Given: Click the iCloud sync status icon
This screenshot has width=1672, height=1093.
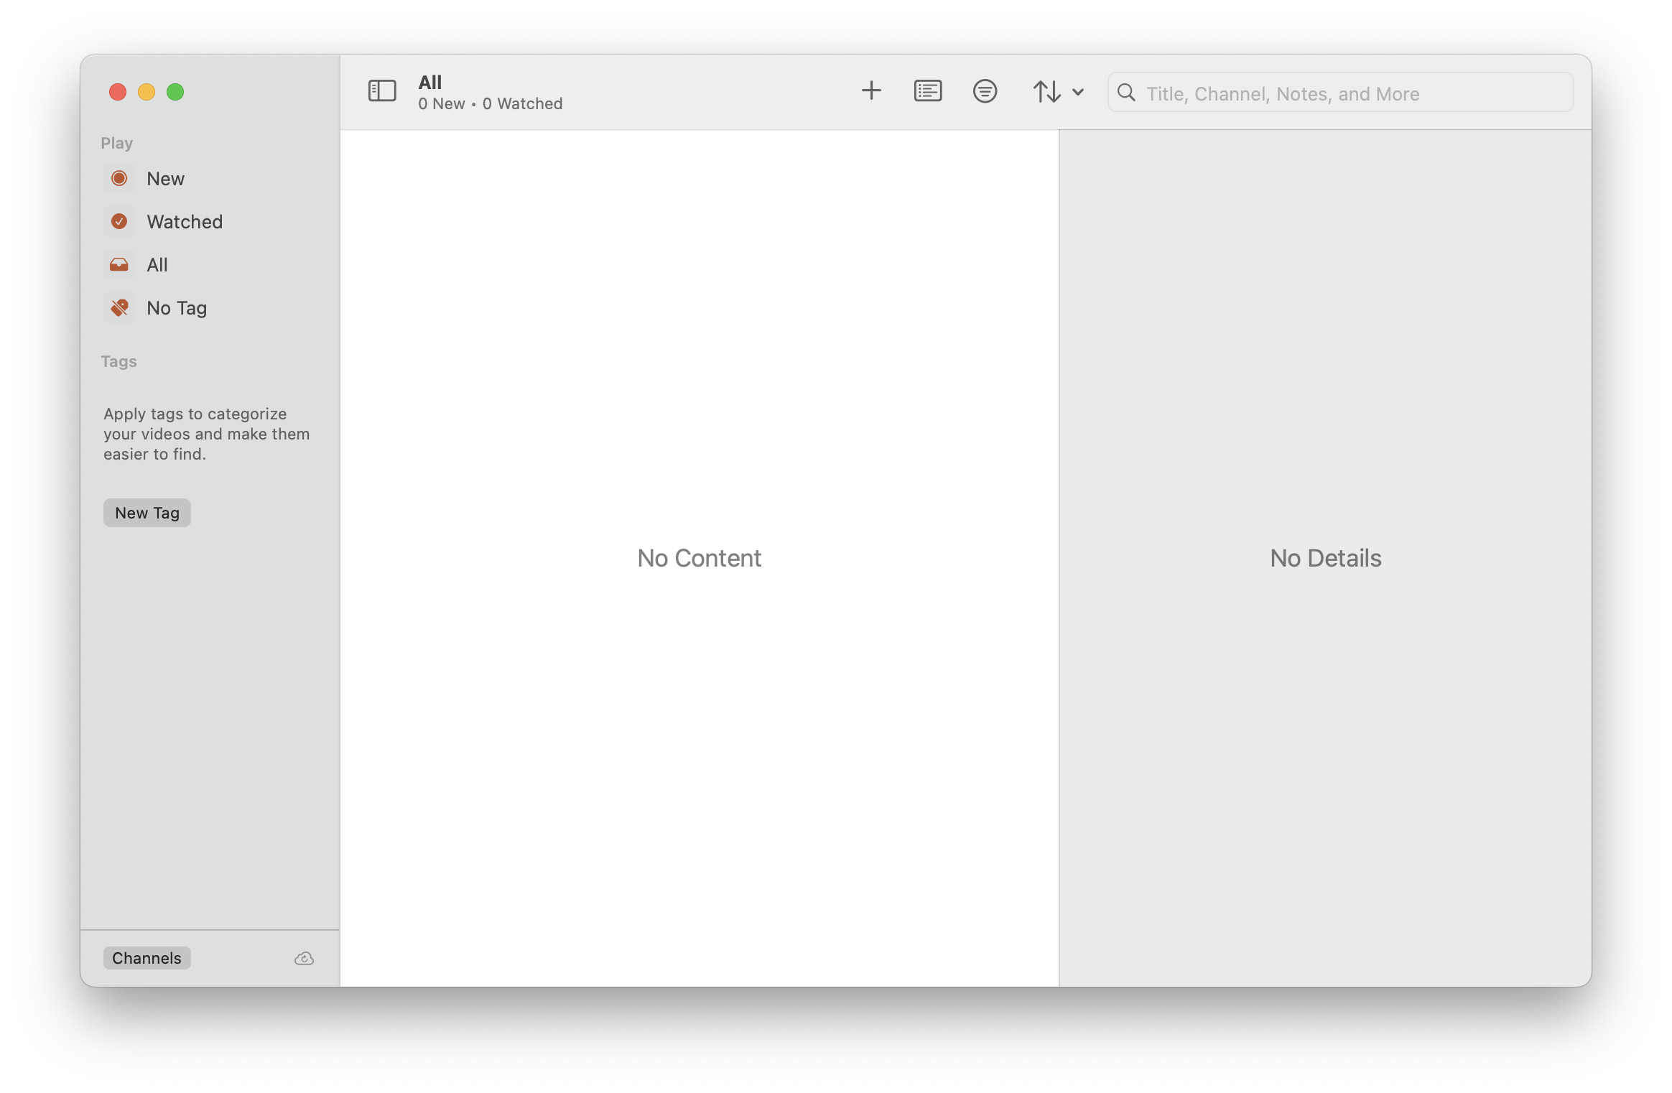Looking at the screenshot, I should pos(304,959).
